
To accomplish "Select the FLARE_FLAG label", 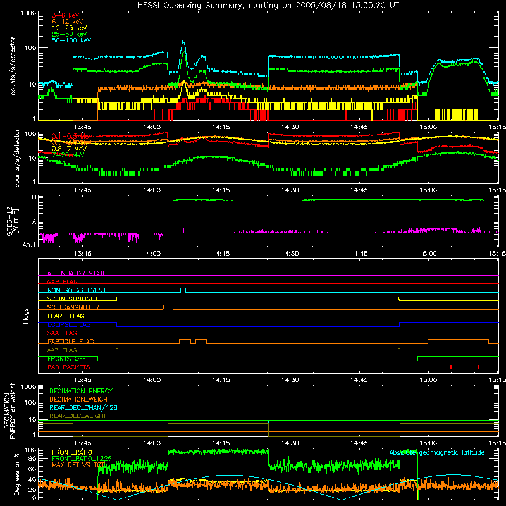I will 66,316.
